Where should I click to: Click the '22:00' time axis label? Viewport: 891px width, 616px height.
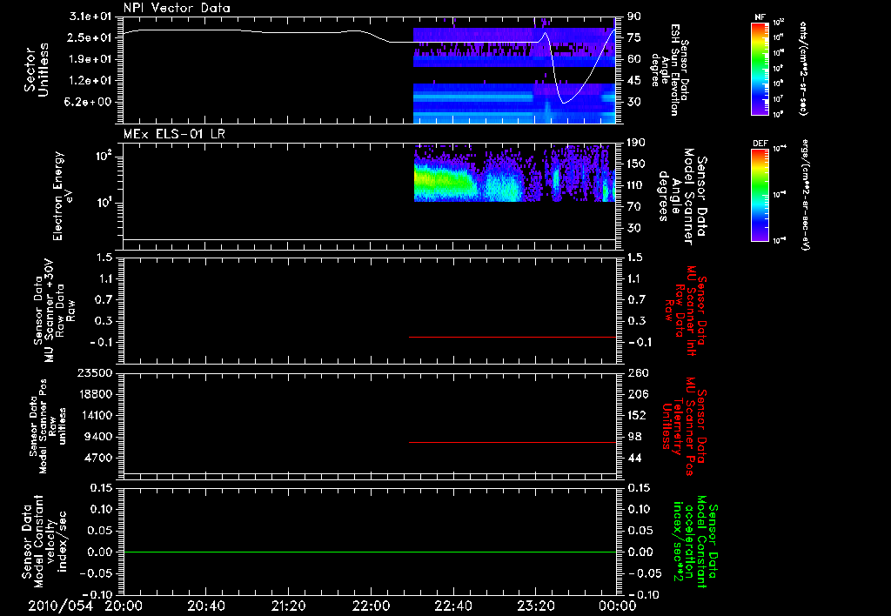pyautogui.click(x=371, y=606)
